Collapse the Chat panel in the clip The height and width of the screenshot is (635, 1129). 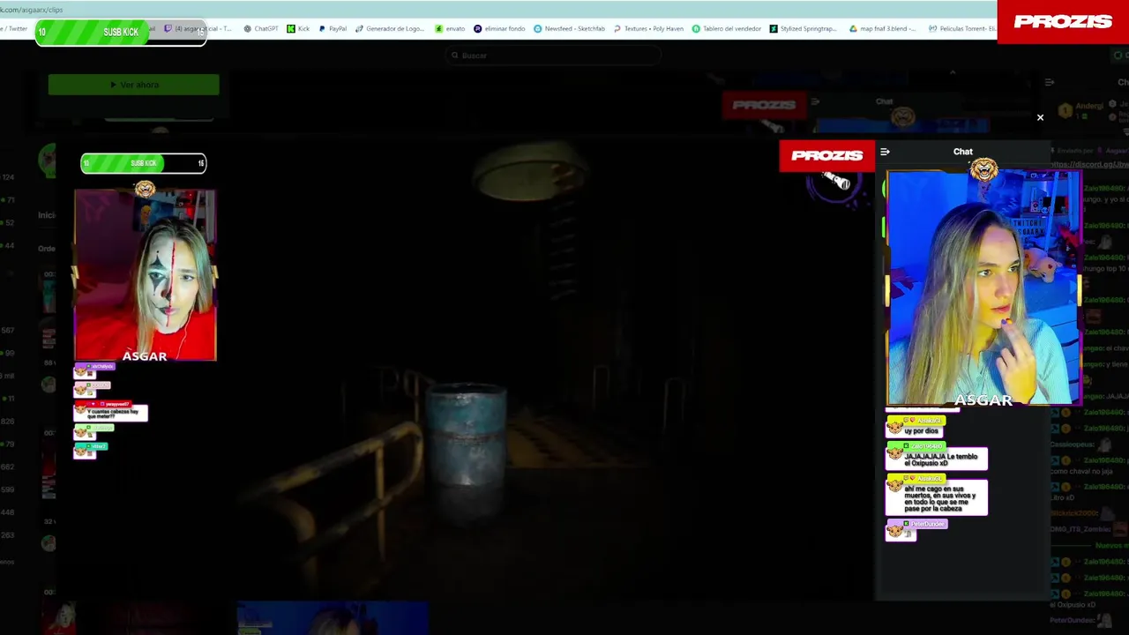coord(885,152)
